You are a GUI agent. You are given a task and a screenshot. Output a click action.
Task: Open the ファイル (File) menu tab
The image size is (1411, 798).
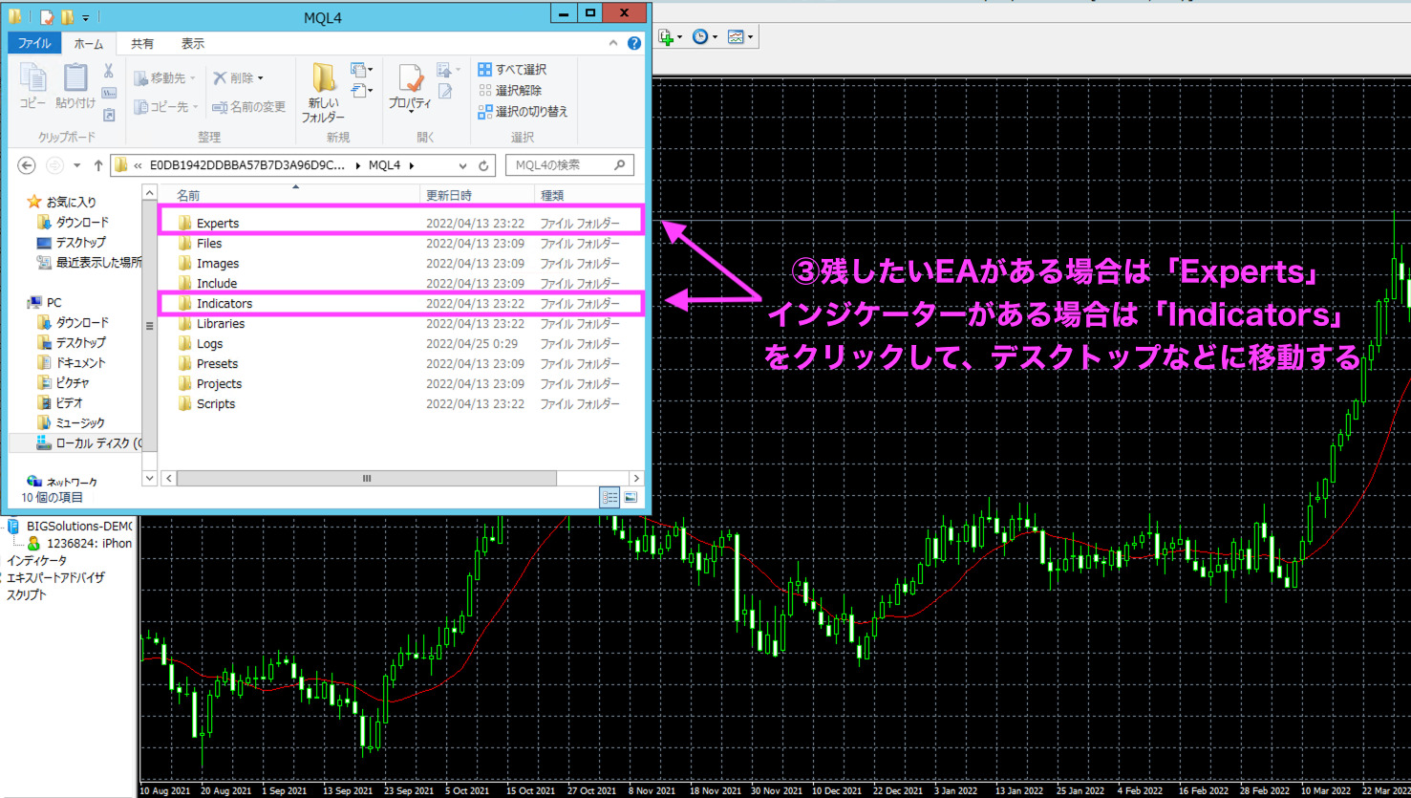click(34, 43)
